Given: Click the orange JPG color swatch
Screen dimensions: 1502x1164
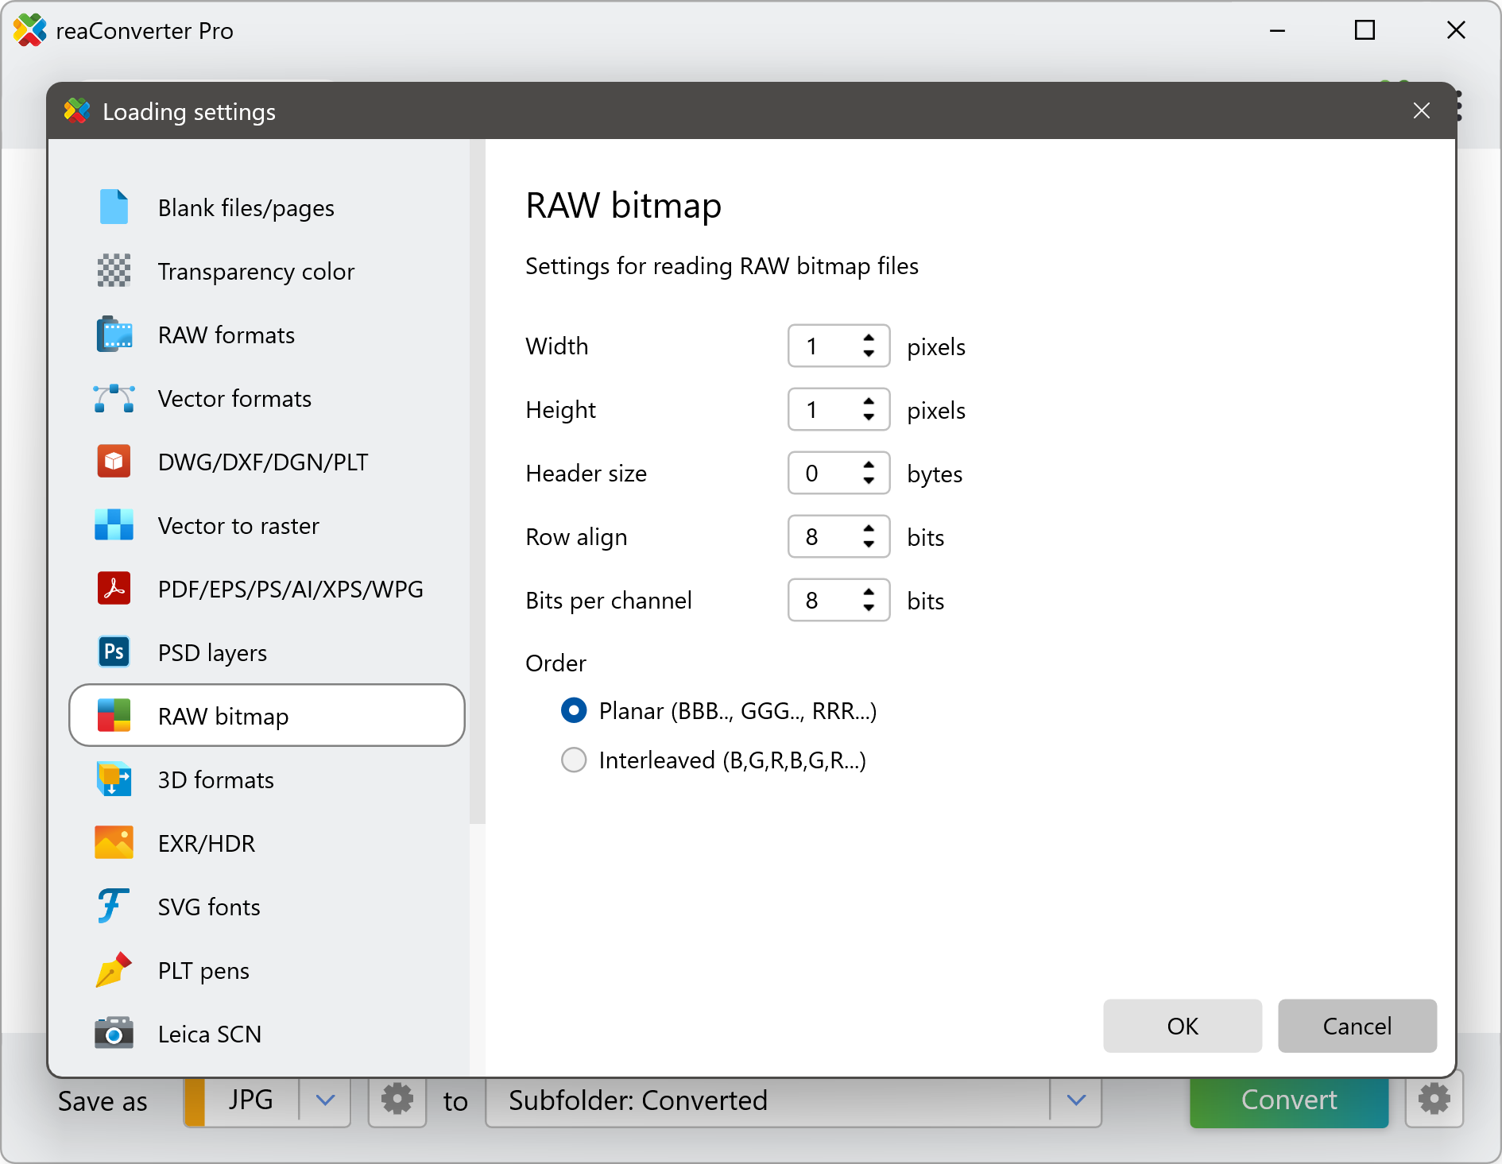Looking at the screenshot, I should coord(195,1100).
